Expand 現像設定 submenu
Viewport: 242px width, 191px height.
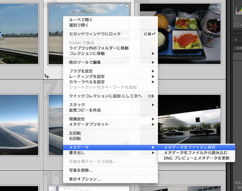[x=110, y=119]
